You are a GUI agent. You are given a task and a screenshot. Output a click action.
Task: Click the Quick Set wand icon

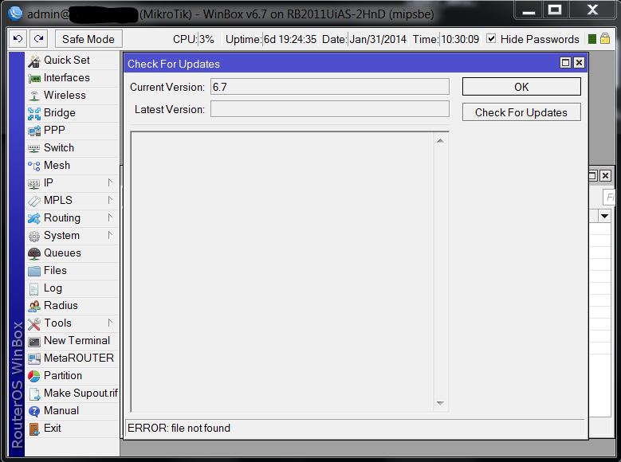click(x=34, y=61)
